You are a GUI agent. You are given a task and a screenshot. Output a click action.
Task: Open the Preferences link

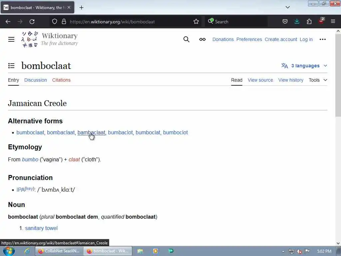[x=249, y=39]
